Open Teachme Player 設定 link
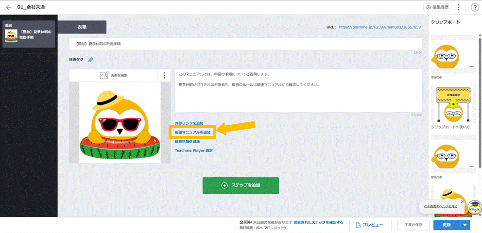This screenshot has height=233, width=482. [194, 151]
